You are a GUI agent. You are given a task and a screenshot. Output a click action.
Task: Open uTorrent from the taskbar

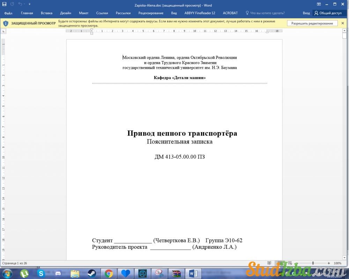click(24, 273)
